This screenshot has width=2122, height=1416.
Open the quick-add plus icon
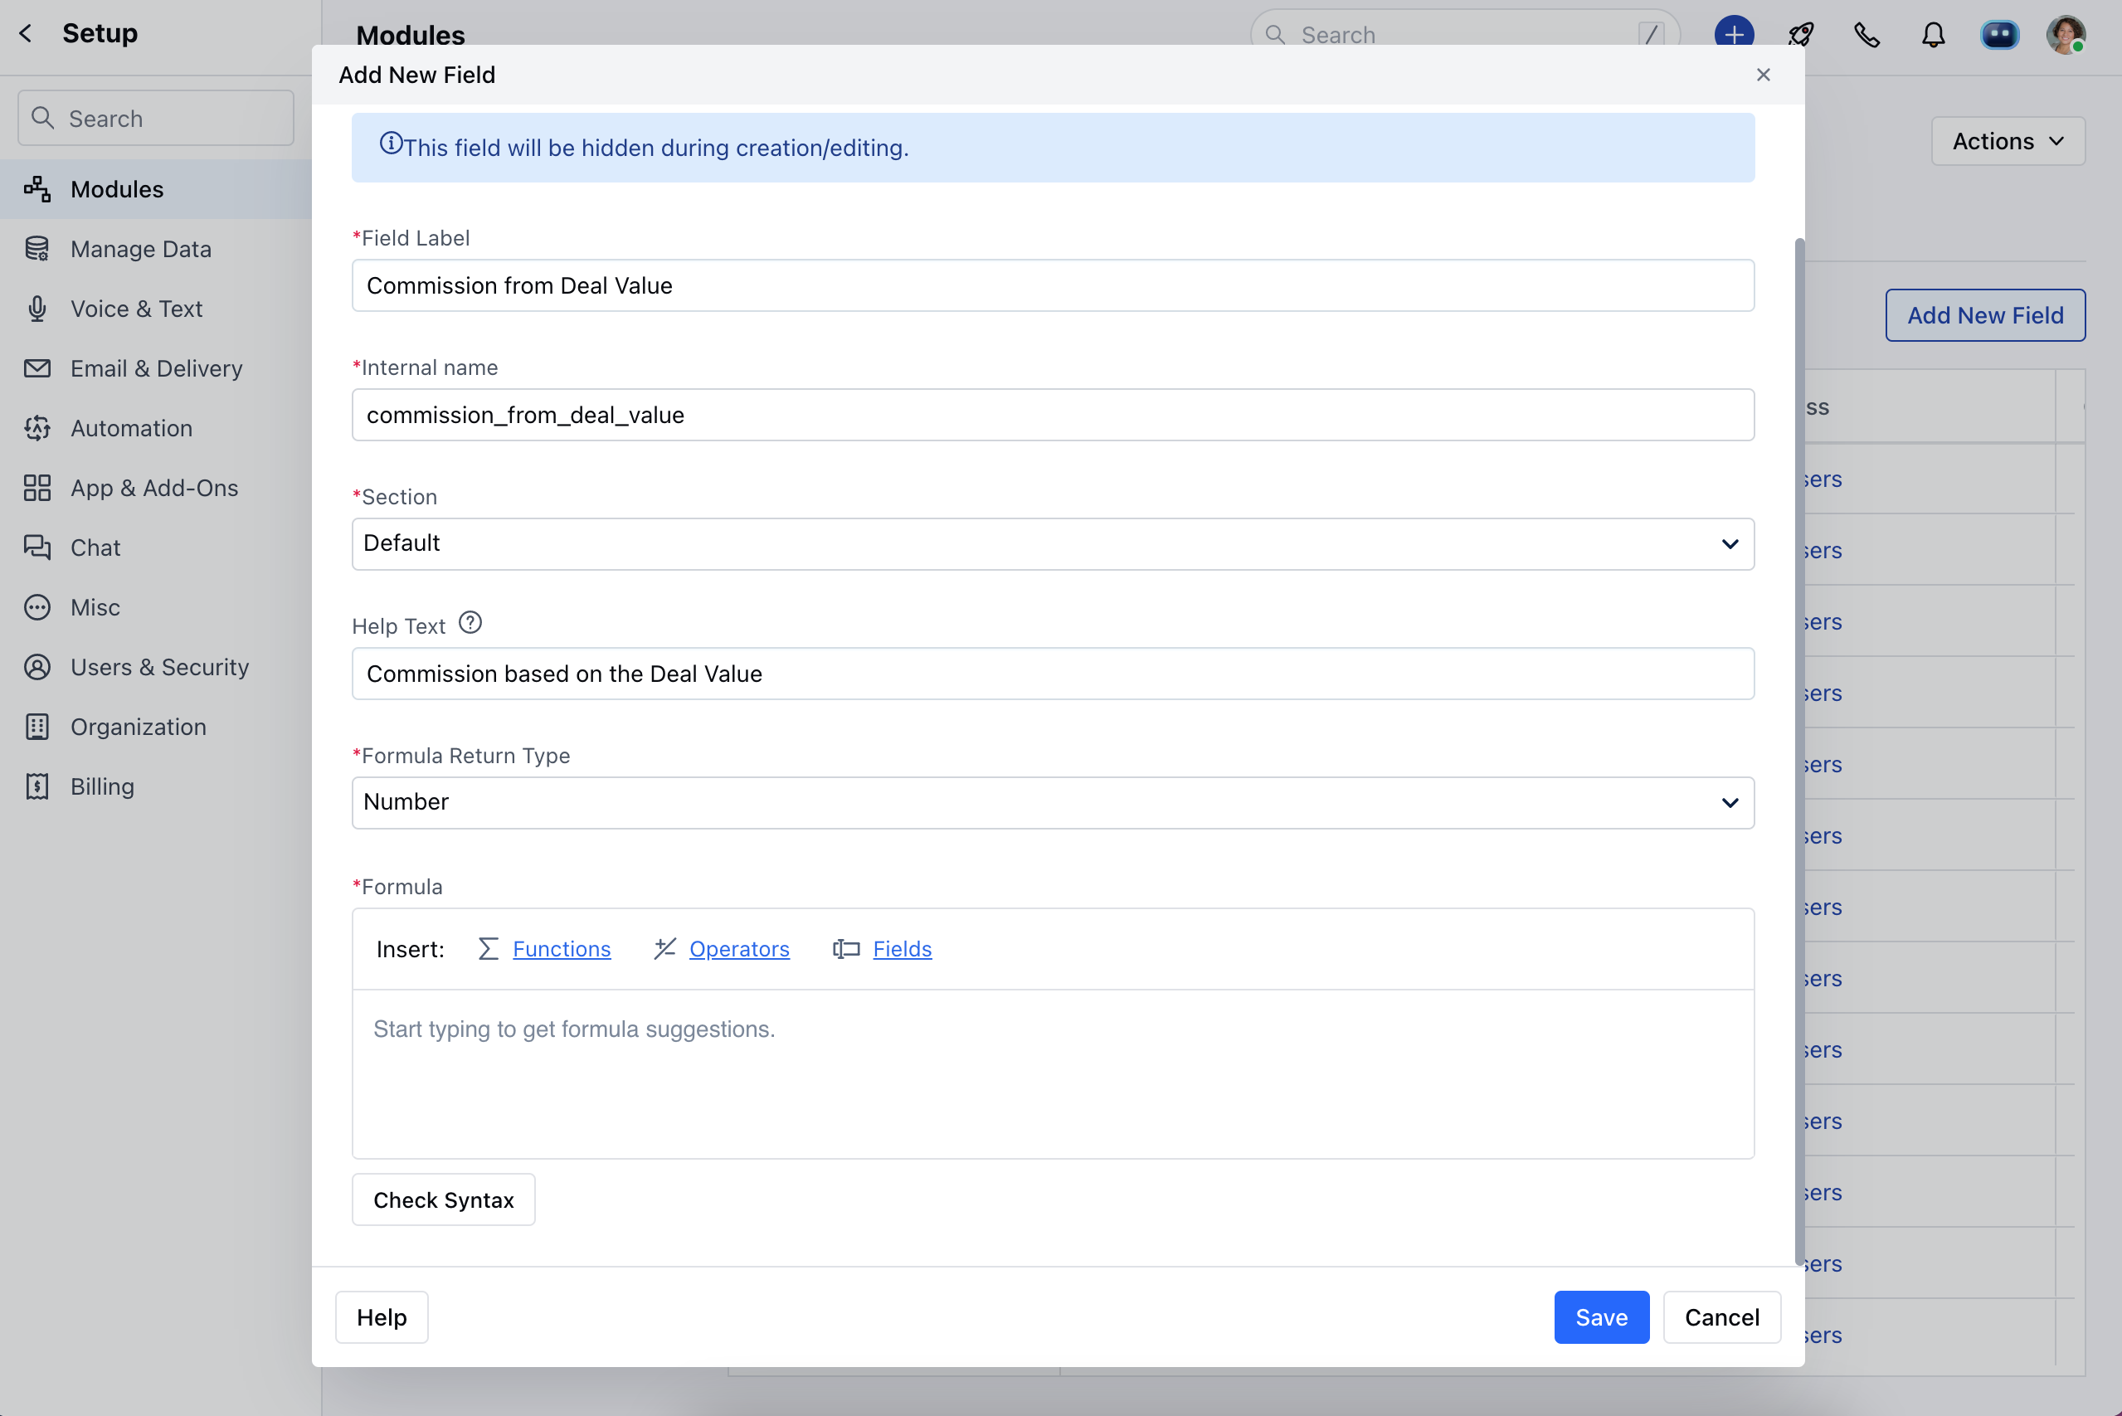[x=1733, y=34]
